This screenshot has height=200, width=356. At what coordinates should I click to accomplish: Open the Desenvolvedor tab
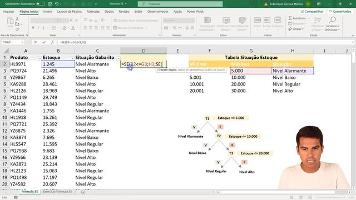click(x=158, y=11)
